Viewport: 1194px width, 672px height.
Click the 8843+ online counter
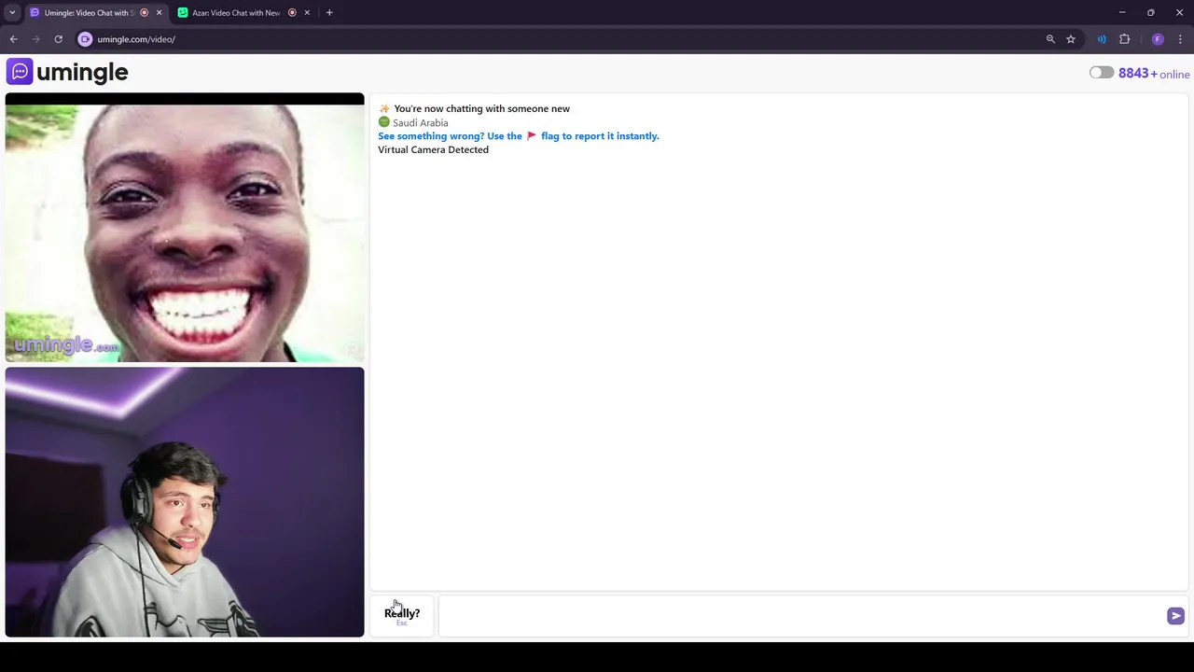coord(1154,74)
